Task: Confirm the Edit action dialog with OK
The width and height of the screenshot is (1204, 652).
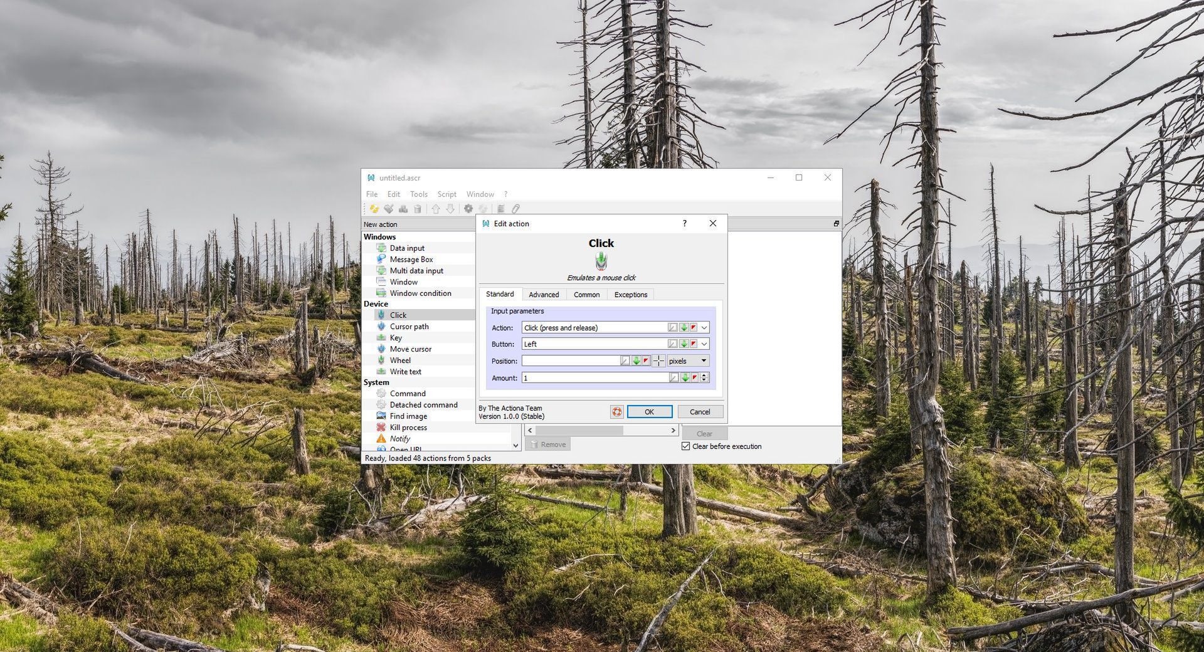Action: (649, 412)
